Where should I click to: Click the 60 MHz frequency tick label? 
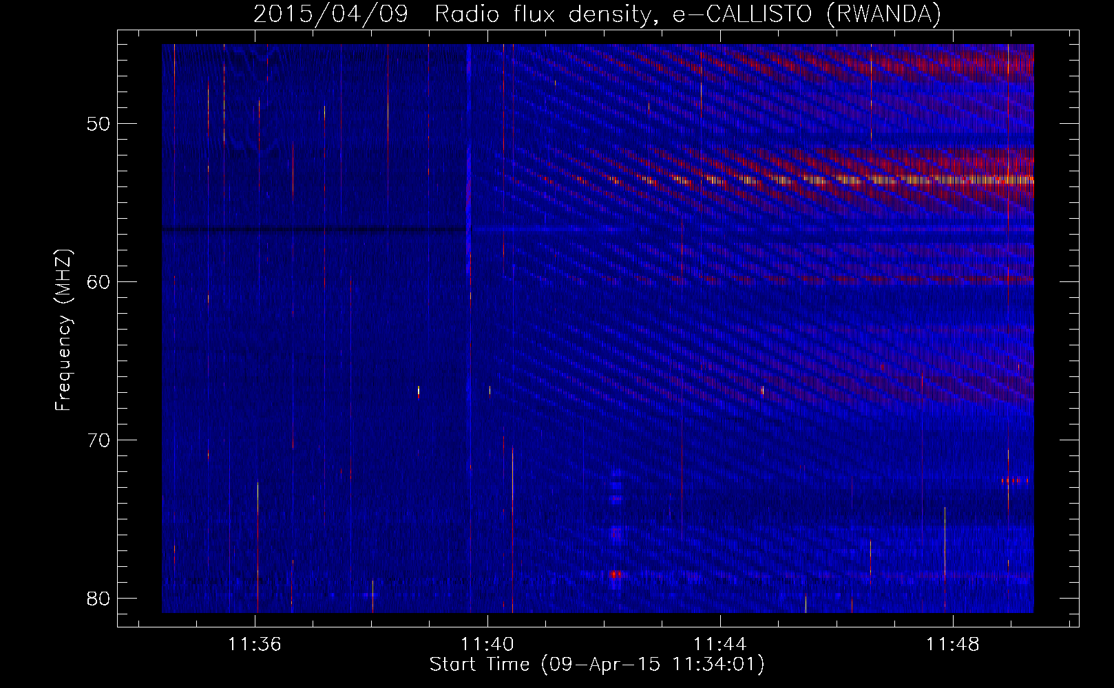click(x=99, y=281)
